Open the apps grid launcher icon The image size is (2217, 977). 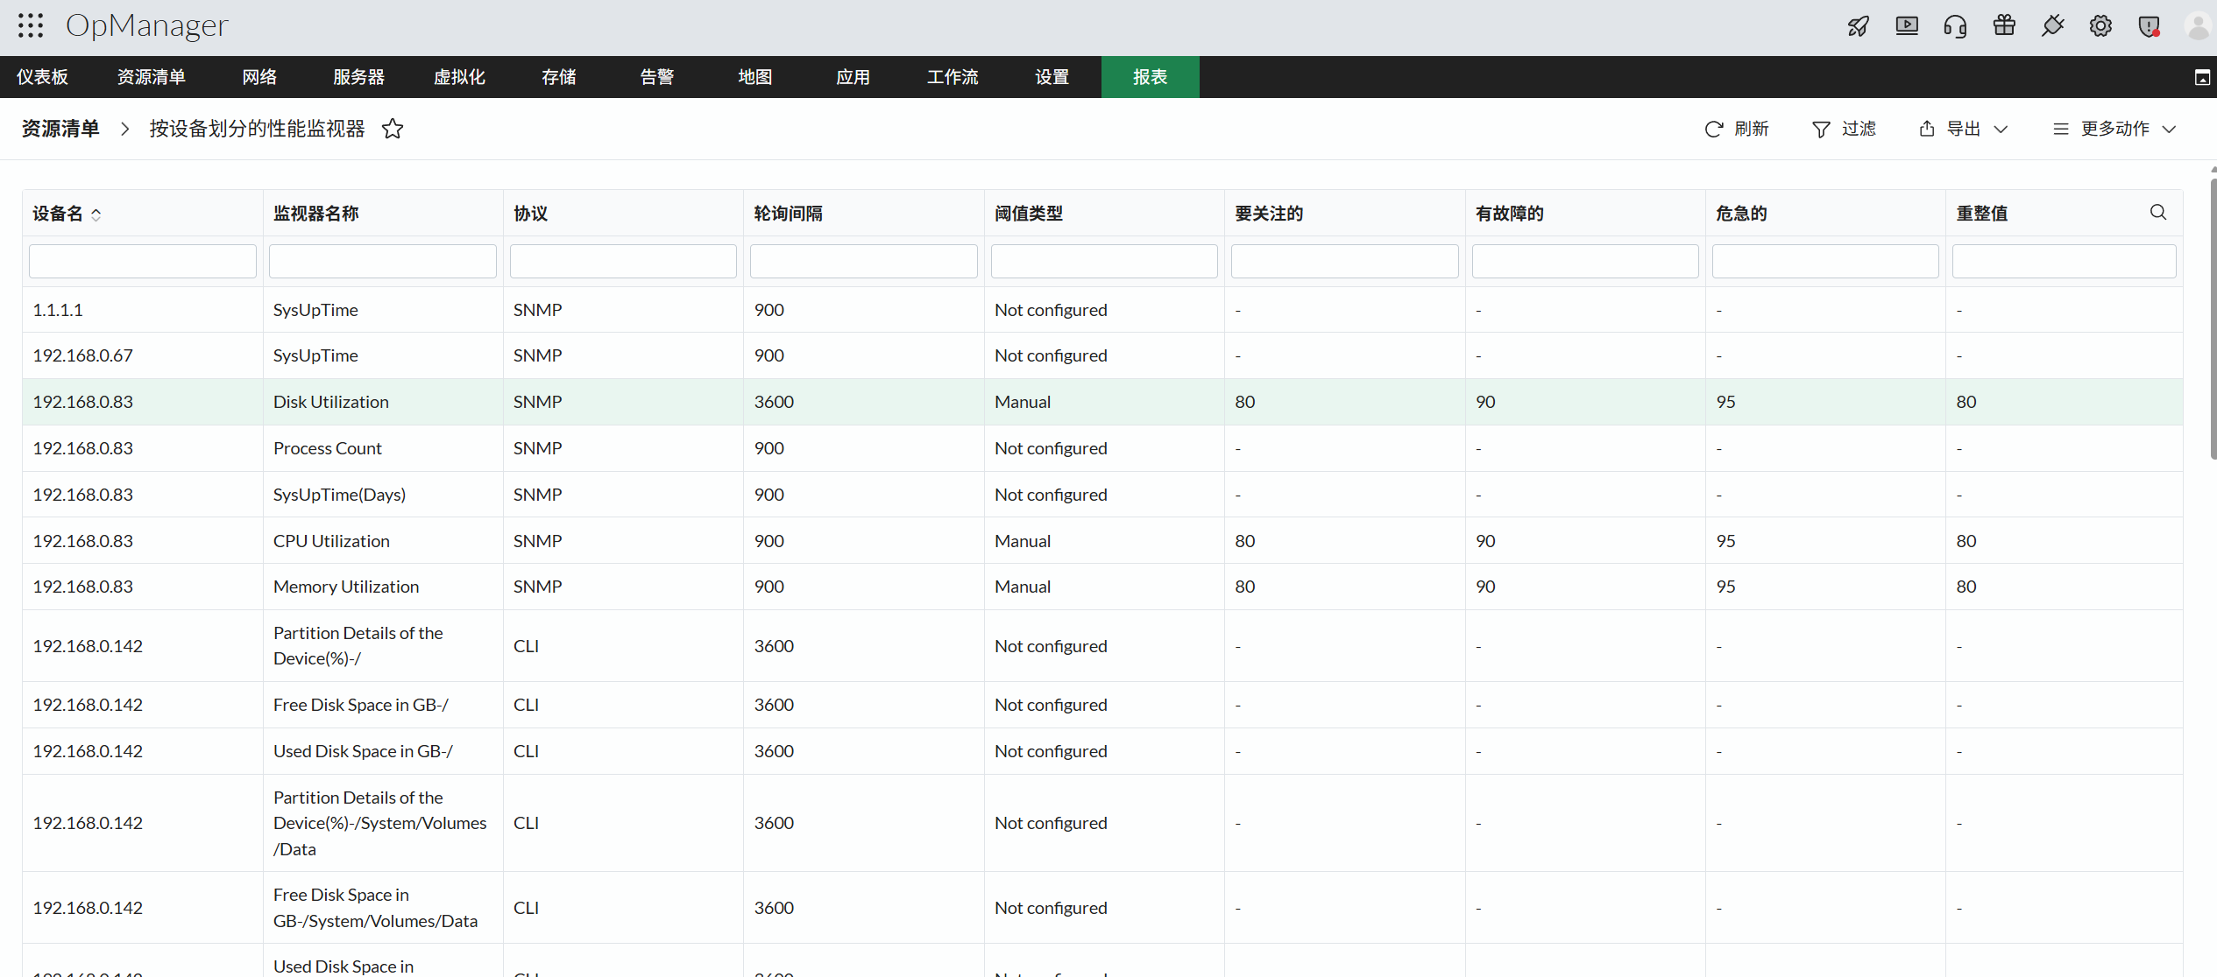coord(31,26)
